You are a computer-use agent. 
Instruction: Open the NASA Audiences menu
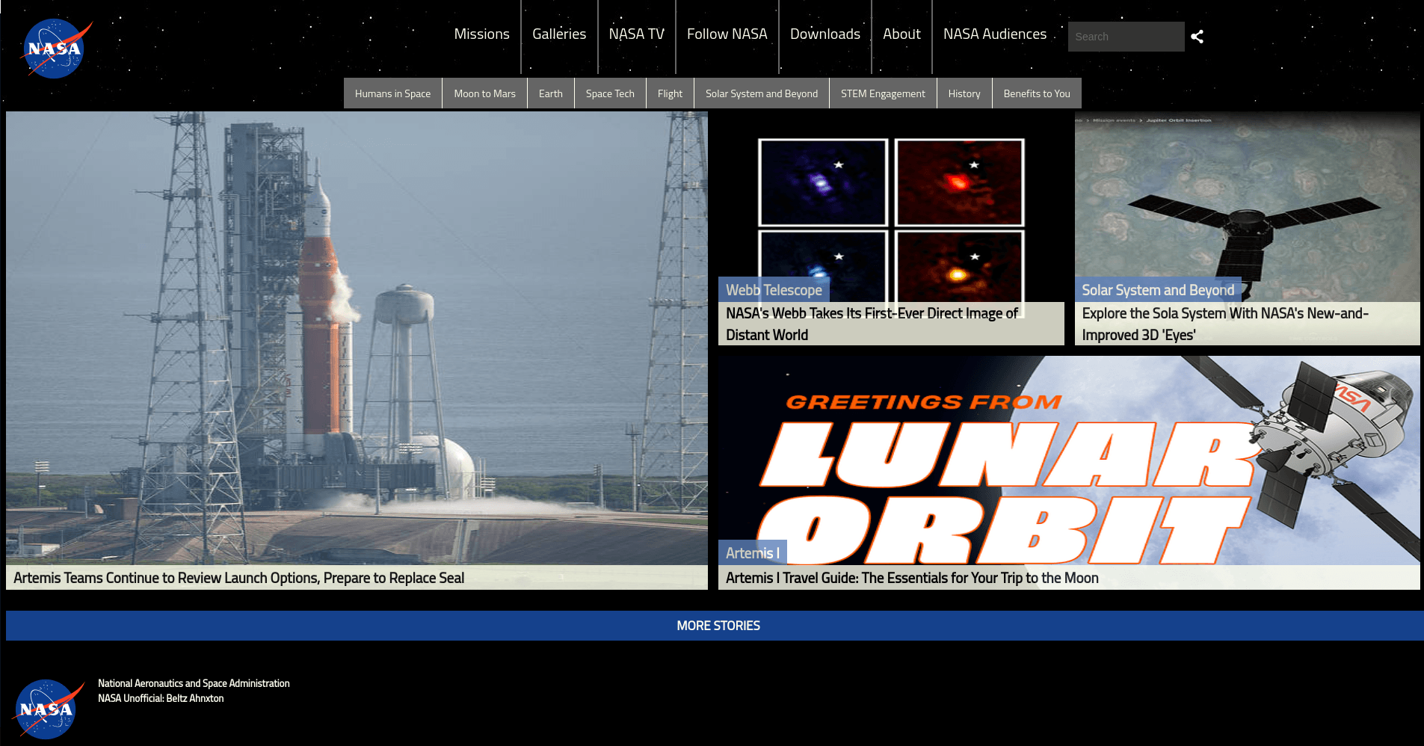tap(995, 34)
